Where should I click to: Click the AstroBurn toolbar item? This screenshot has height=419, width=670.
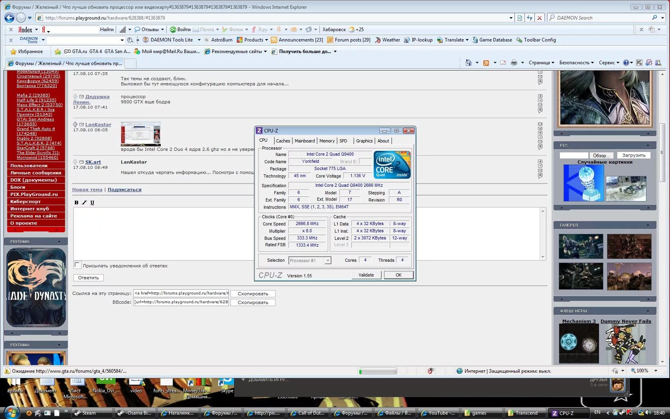coord(218,40)
